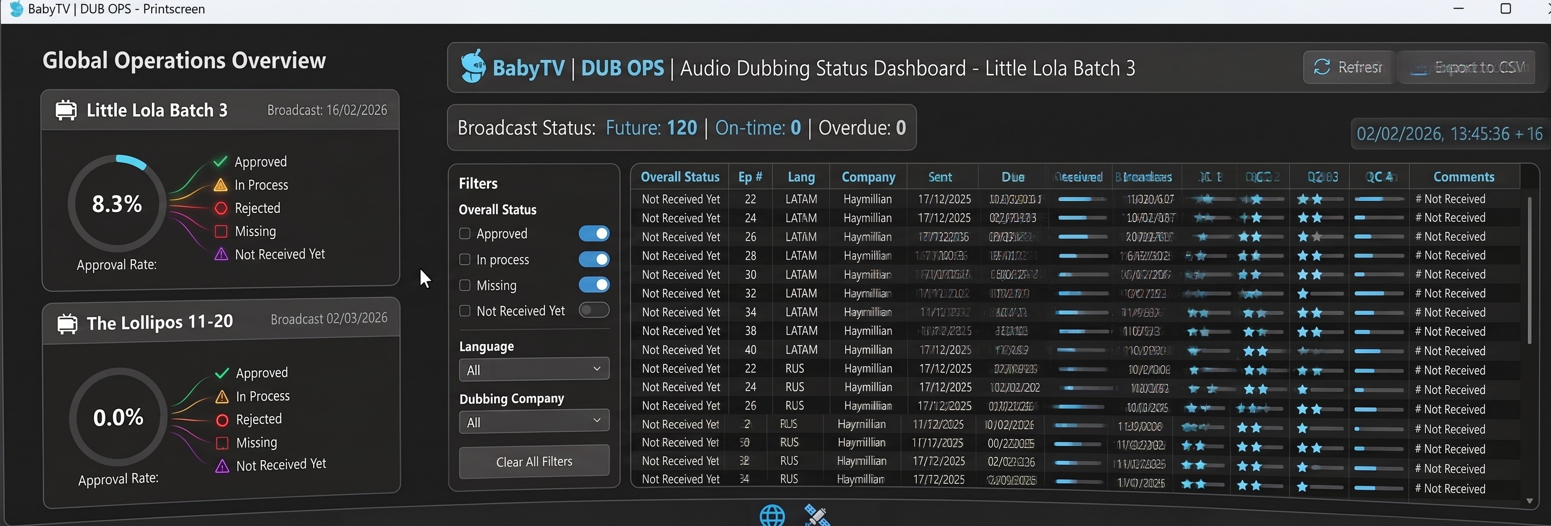Viewport: 1551px width, 526px height.
Task: Click Received progress bar in LATAM episode 22 row
Action: [1082, 199]
